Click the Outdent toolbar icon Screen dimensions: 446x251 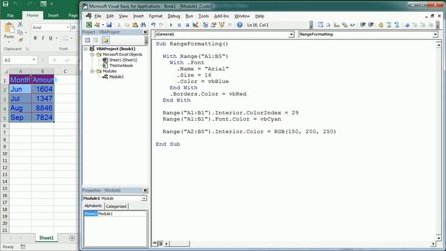pyautogui.click(x=371, y=25)
